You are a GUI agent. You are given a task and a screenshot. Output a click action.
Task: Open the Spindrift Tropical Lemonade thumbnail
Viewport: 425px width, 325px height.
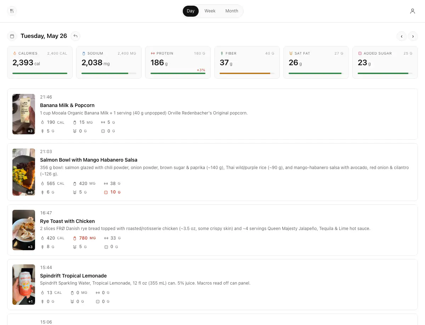(x=24, y=285)
